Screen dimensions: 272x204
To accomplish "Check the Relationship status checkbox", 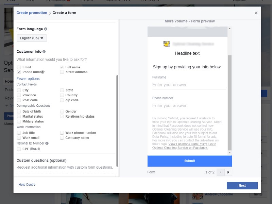I will tap(62, 116).
